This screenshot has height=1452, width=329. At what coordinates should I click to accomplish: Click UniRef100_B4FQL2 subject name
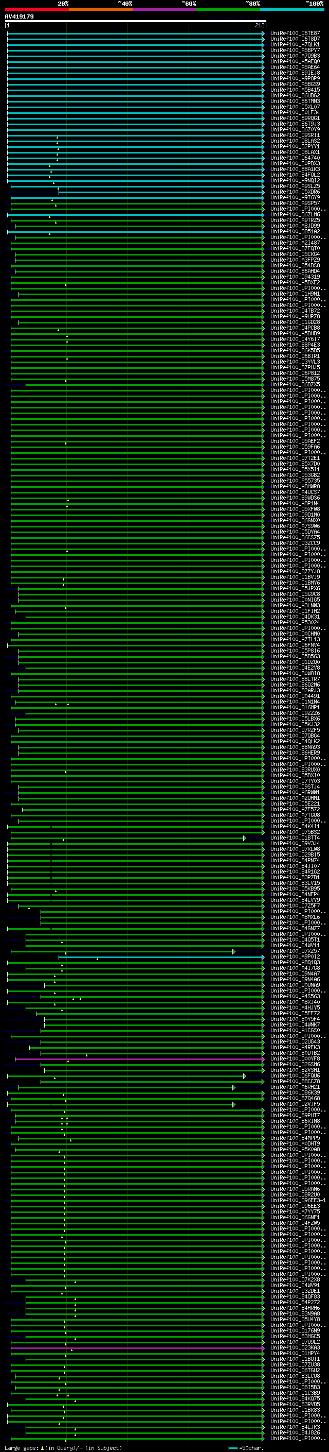tap(295, 175)
